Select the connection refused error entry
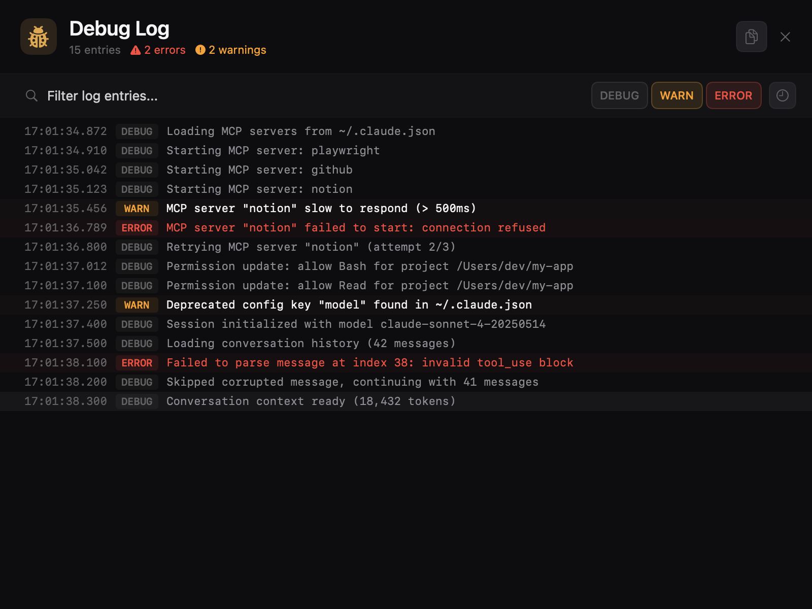This screenshot has width=812, height=609. pos(355,227)
